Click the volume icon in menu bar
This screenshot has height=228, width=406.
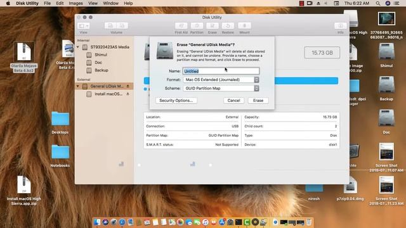click(326, 3)
